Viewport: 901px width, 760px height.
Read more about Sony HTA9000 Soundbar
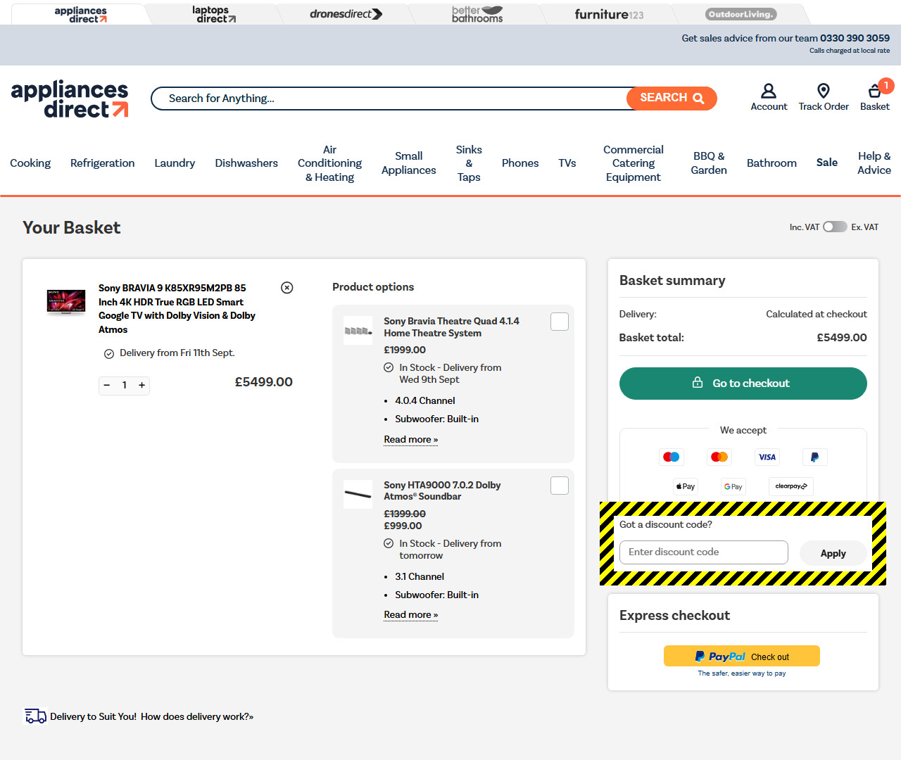[x=411, y=614]
